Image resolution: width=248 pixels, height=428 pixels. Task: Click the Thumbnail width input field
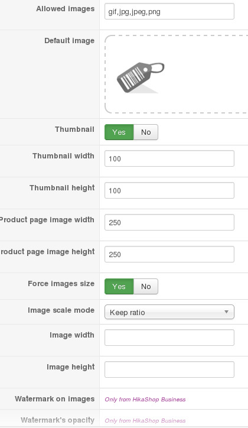(169, 158)
